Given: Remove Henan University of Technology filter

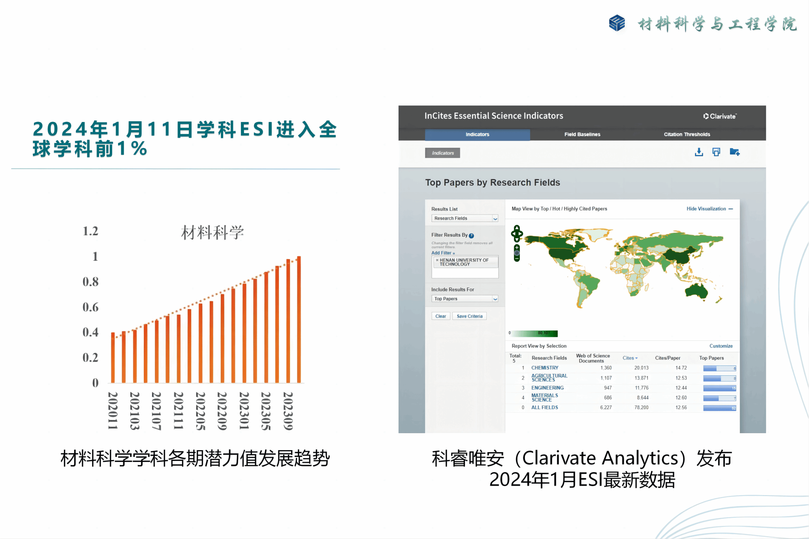Looking at the screenshot, I should (437, 260).
